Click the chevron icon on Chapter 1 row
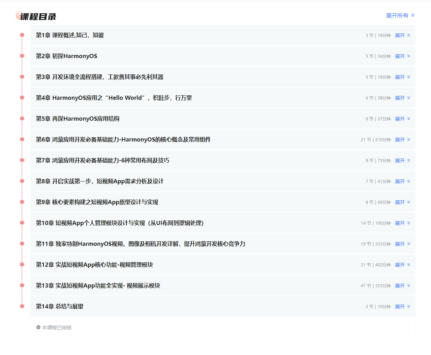Image resolution: width=431 pixels, height=355 pixels. point(408,35)
